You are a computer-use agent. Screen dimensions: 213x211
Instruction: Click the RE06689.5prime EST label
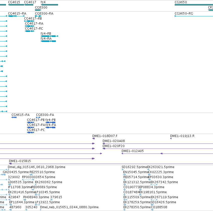44,187
